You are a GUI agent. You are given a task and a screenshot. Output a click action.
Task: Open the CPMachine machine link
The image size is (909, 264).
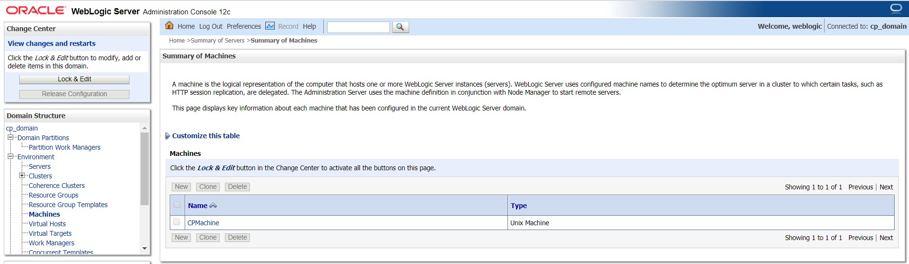(x=203, y=223)
